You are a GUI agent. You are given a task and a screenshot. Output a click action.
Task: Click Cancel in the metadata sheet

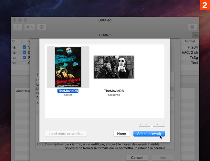tap(137, 158)
